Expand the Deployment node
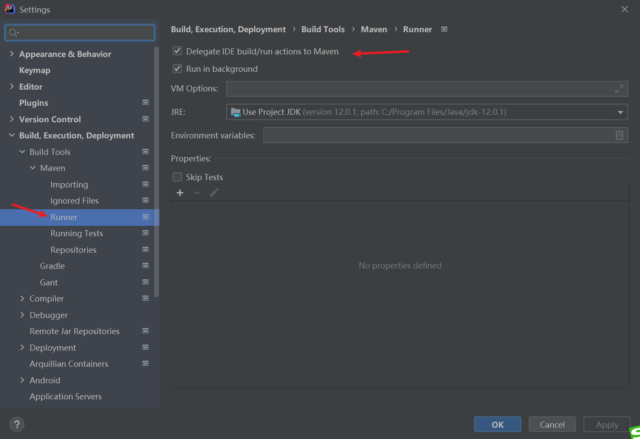Viewport: 640px width, 439px height. [x=22, y=347]
